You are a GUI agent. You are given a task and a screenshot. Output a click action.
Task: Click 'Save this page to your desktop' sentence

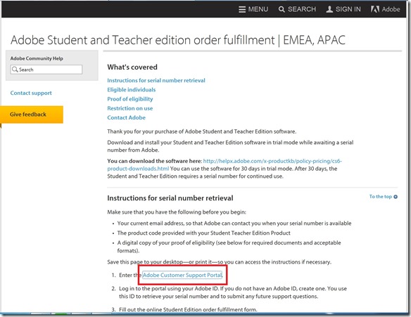coord(219,262)
